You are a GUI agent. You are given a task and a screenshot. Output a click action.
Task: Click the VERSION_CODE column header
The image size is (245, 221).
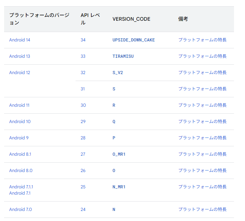[131, 19]
